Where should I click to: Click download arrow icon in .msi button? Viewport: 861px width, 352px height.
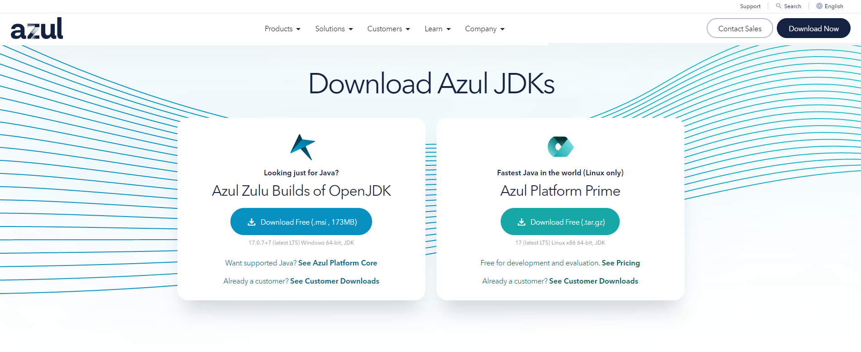[251, 222]
